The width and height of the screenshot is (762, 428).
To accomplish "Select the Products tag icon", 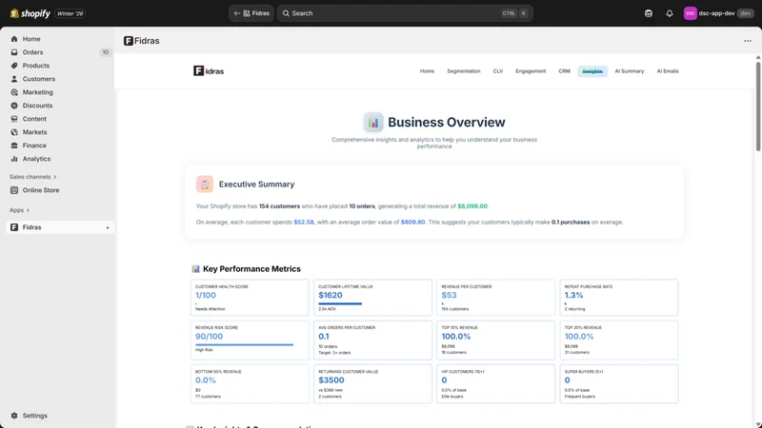I will pos(14,66).
